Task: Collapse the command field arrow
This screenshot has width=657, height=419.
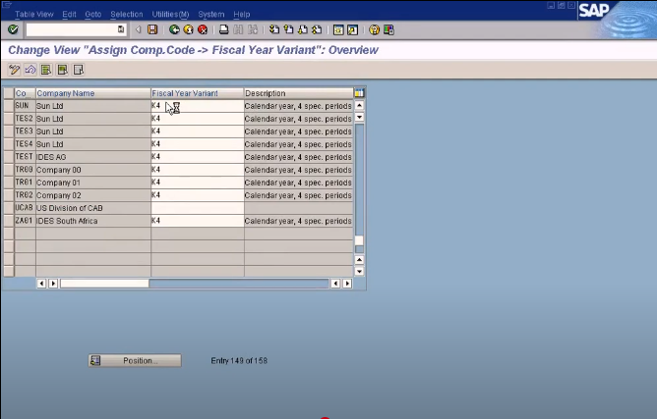Action: tap(139, 29)
